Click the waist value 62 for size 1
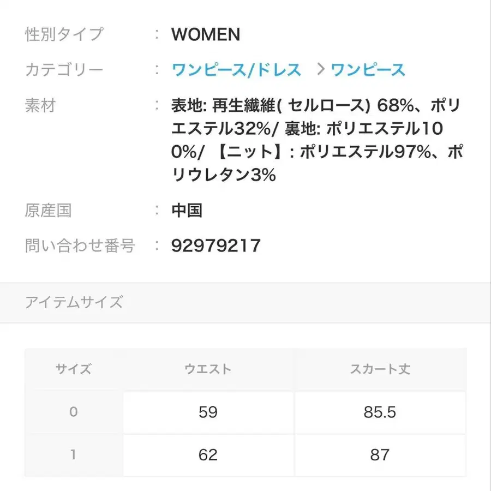Screen dimensions: 491x491 click(x=207, y=454)
